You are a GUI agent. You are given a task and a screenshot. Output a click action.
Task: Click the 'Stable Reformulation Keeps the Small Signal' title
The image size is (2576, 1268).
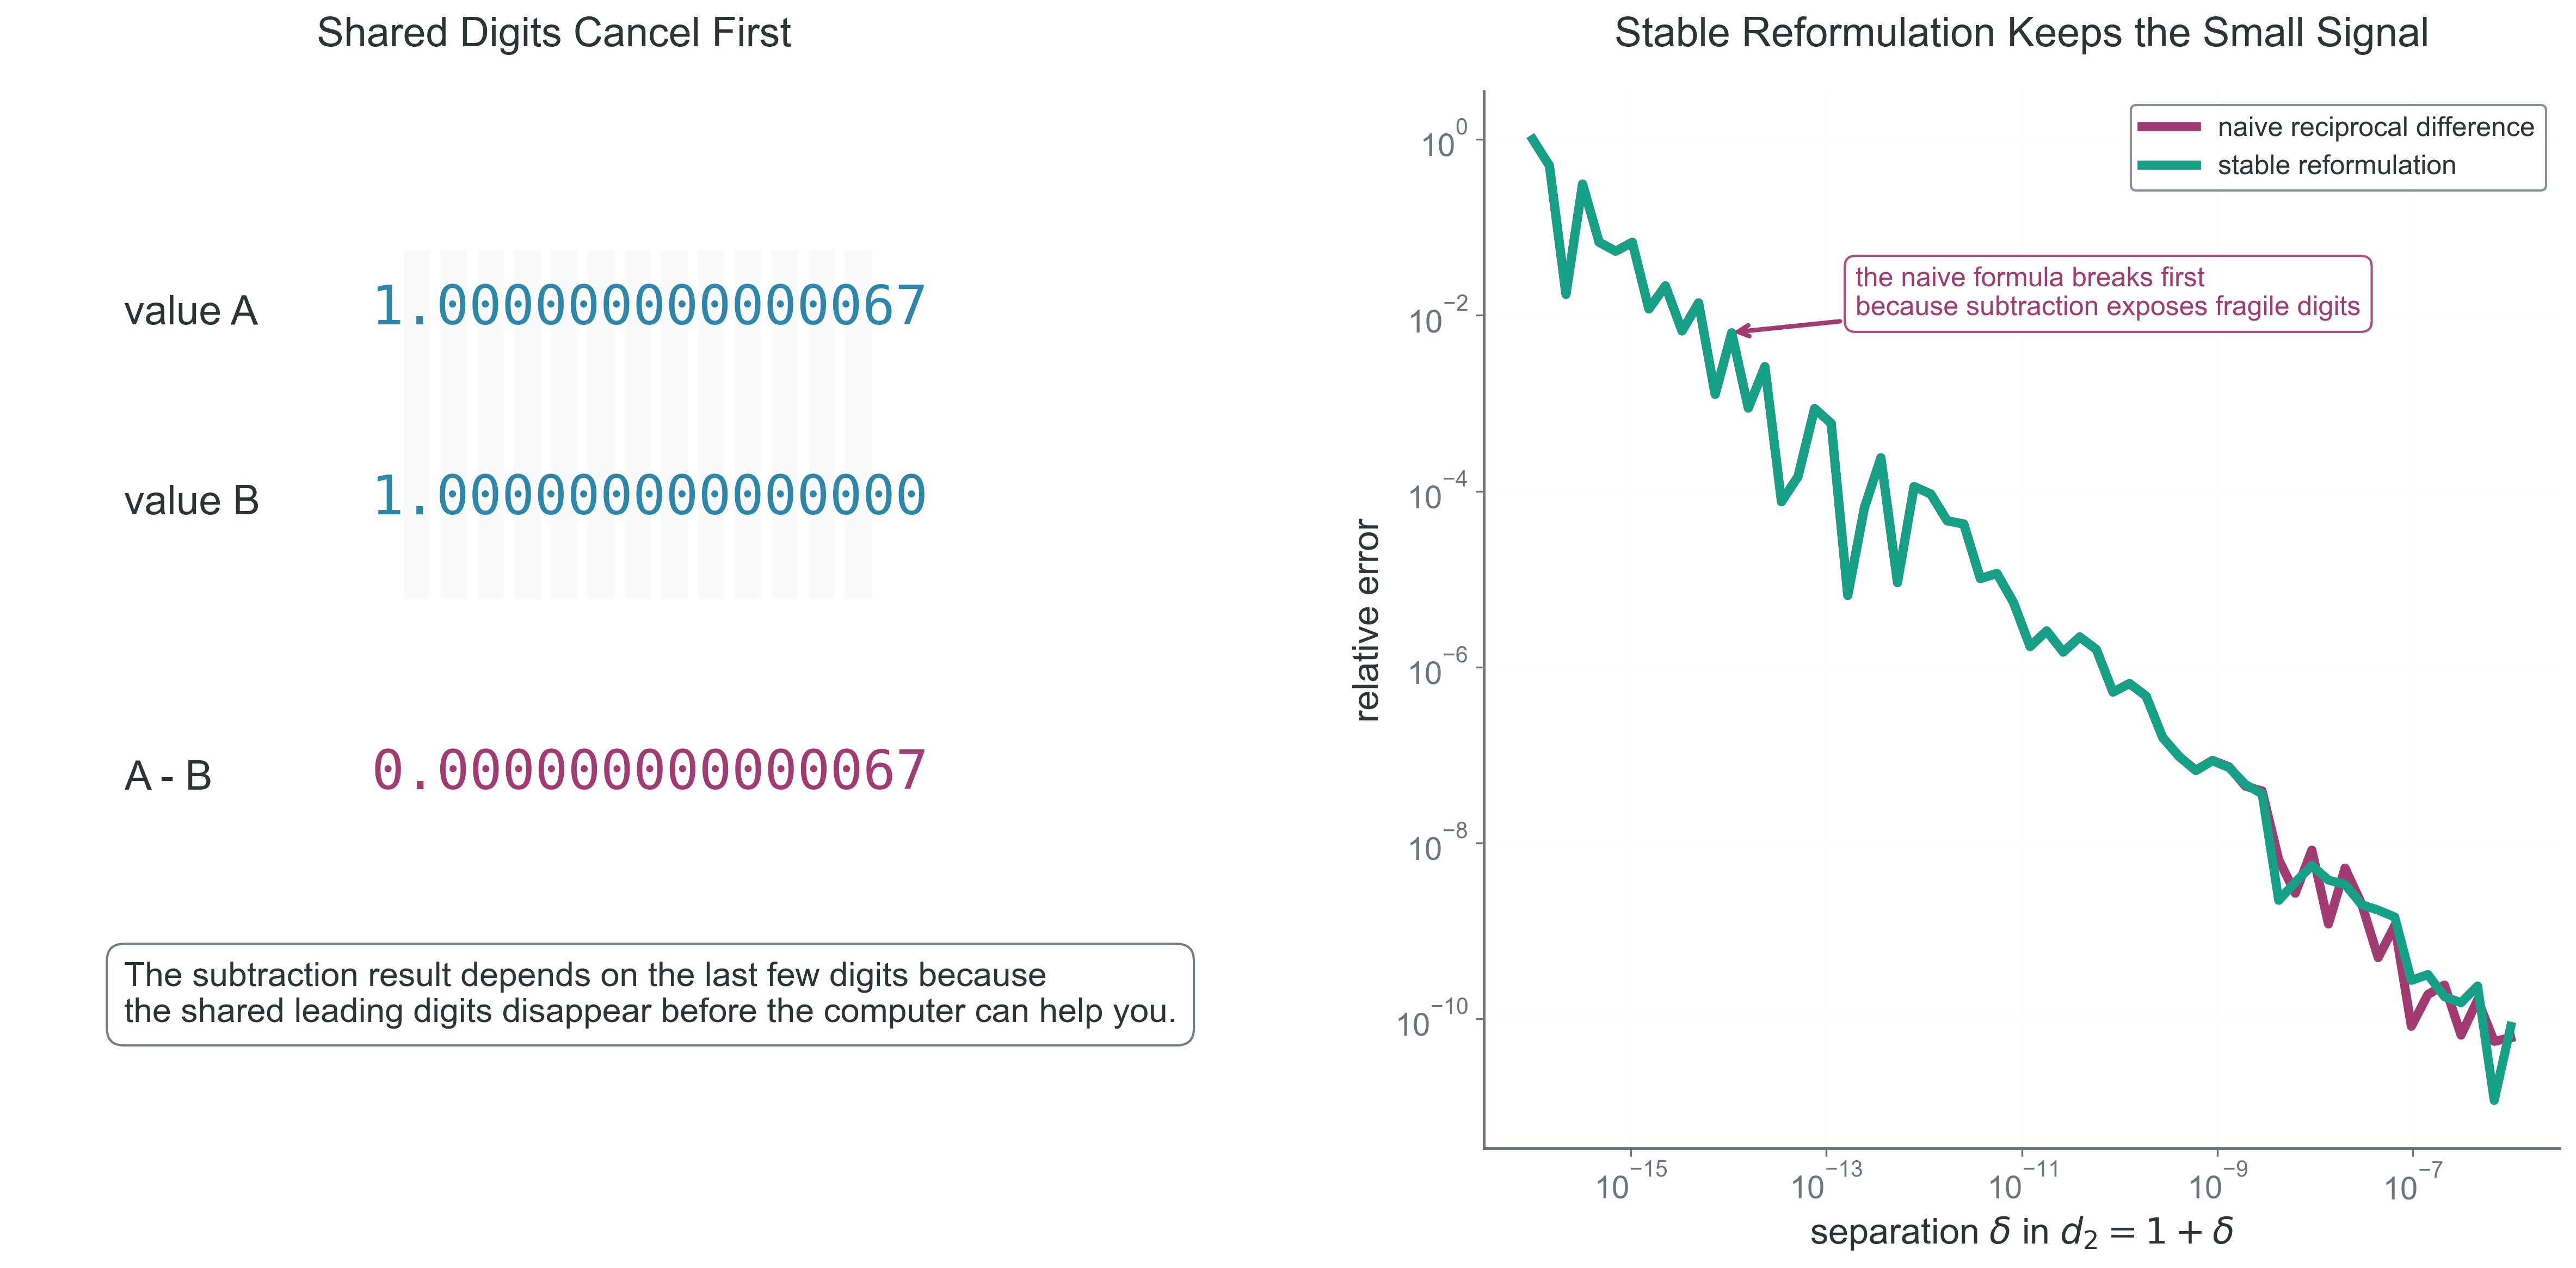point(2021,33)
